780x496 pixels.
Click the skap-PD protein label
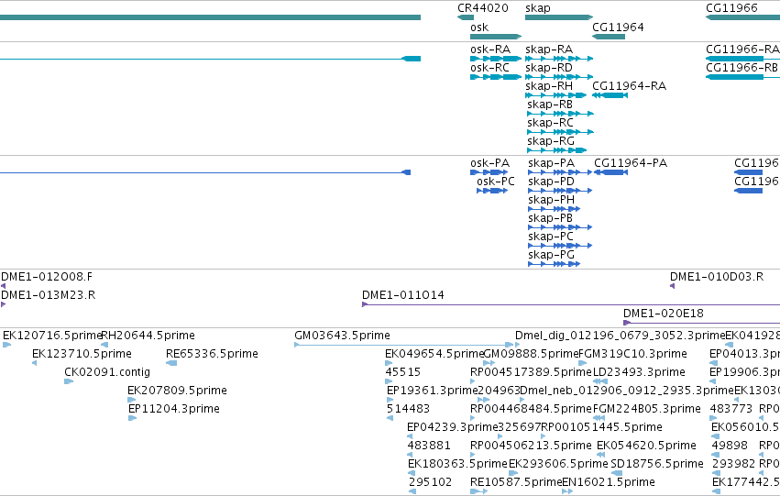pos(551,182)
